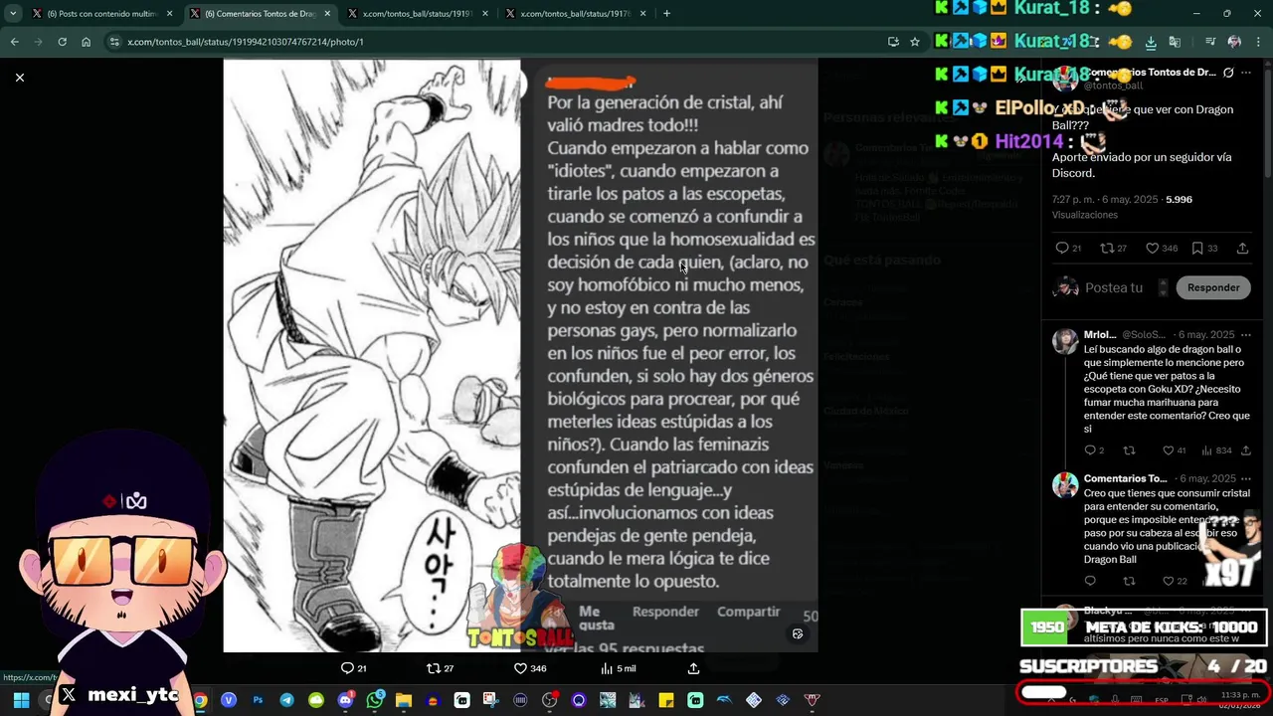Like the Comentarios To... reply with 22
The image size is (1273, 716).
click(1169, 581)
